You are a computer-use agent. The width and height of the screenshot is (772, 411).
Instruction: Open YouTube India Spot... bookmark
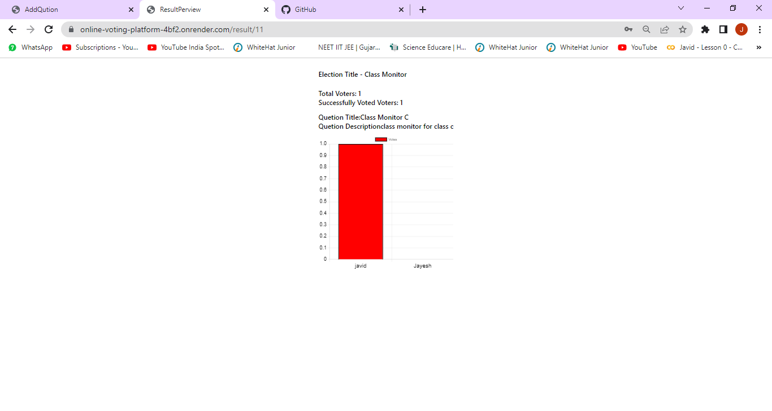186,47
